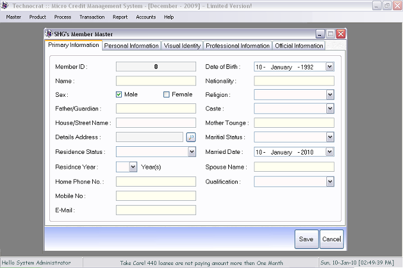The image size is (403, 268).
Task: Switch to the Personal Information tab
Action: coord(131,46)
